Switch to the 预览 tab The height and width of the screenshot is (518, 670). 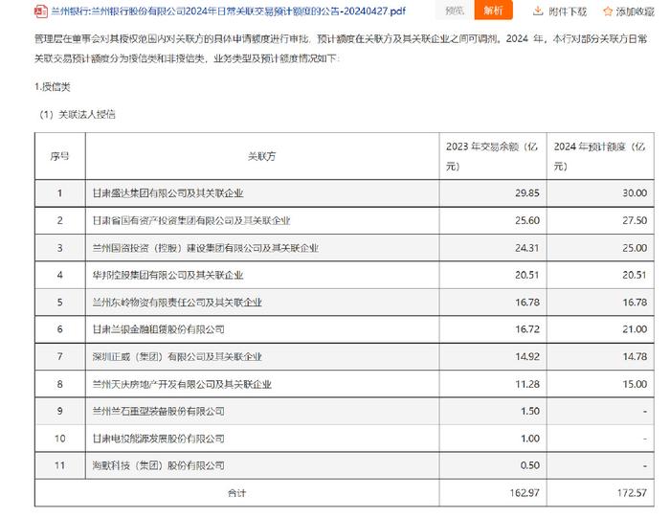coord(454,11)
